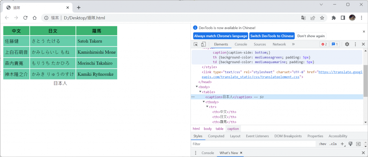
Task: Click Switch DevTools to Chinese button
Action: (272, 36)
